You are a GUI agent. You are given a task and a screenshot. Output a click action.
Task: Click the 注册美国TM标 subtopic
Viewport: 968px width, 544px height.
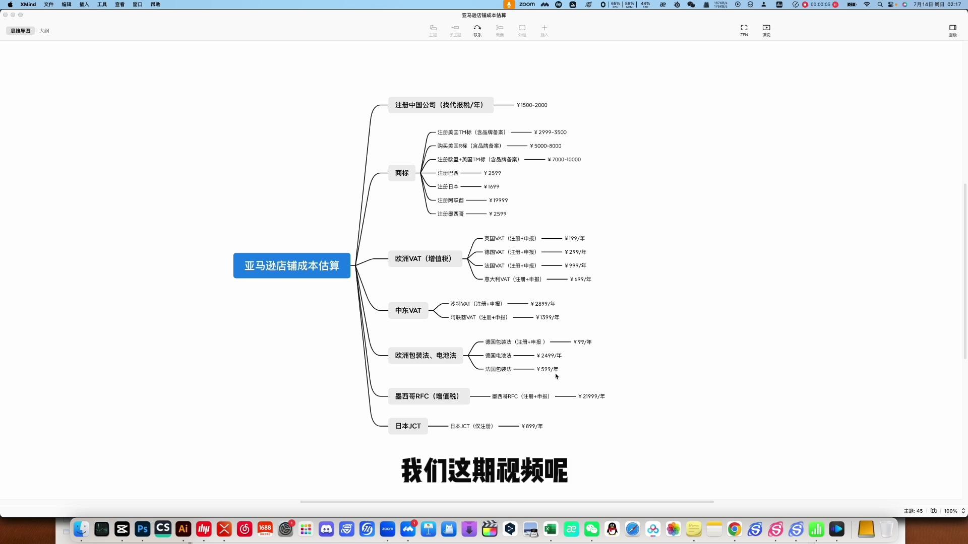471,132
